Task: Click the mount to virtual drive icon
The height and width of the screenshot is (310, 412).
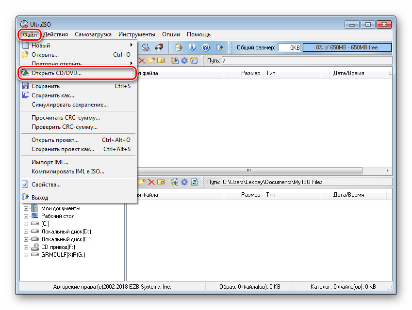Action: pyautogui.click(x=145, y=47)
